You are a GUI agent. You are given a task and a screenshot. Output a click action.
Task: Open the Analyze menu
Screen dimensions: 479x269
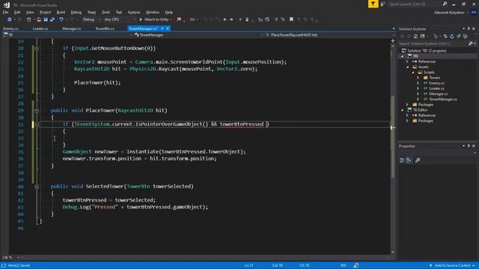coord(133,12)
